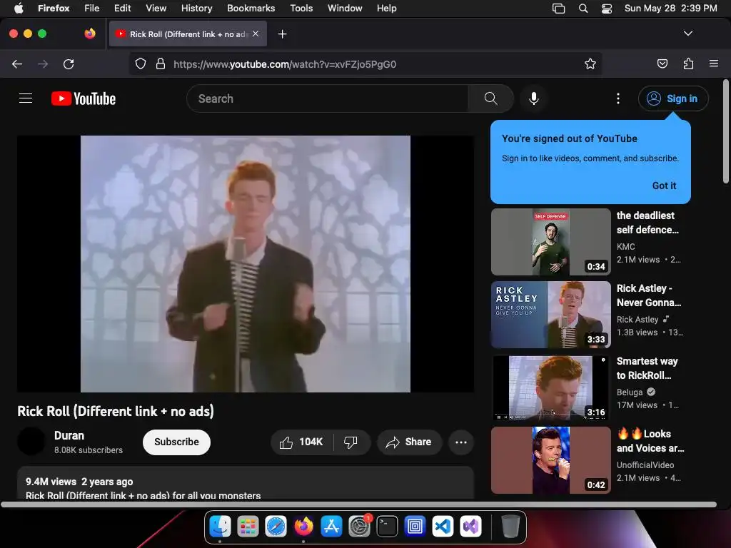Like the video with thumbs up
Viewport: 731px width, 548px height.
point(301,442)
